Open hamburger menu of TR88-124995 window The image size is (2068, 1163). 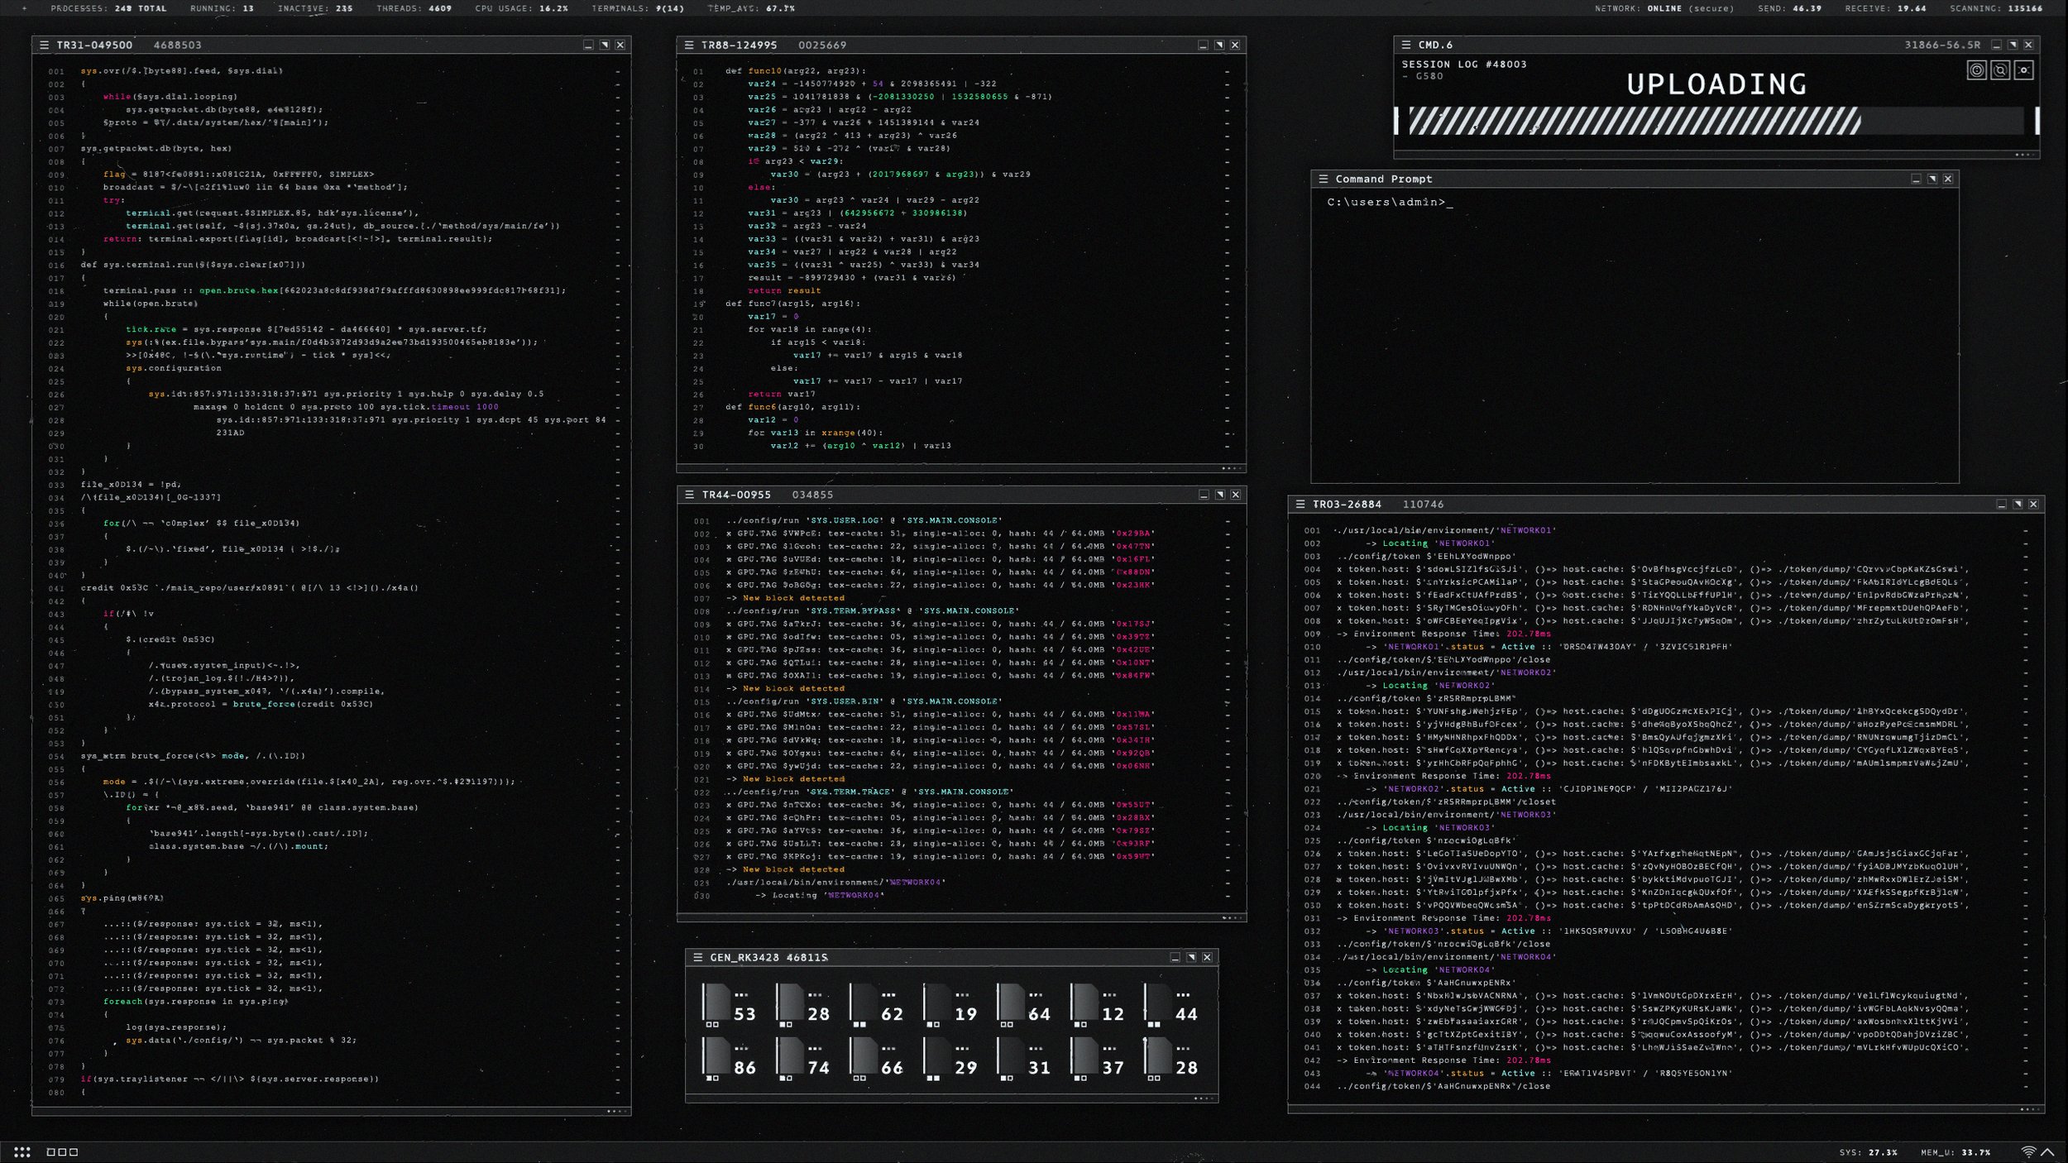pos(688,45)
